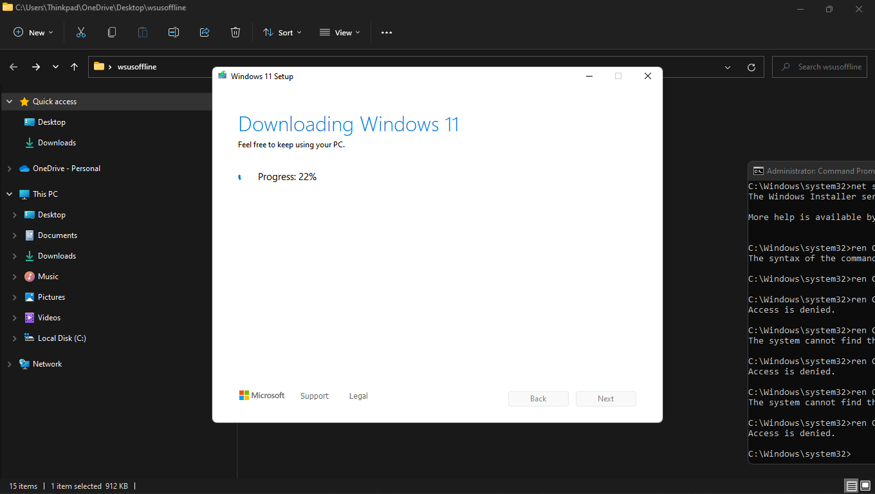
Task: Click the Cut scissors icon in toolbar
Action: [81, 32]
